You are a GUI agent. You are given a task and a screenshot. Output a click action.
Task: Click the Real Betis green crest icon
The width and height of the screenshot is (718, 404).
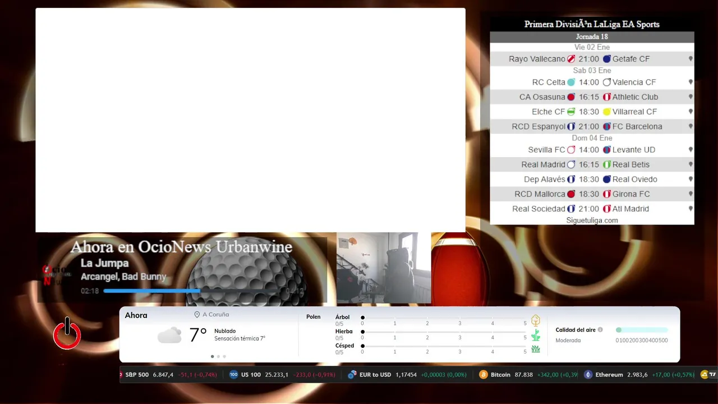tap(607, 164)
